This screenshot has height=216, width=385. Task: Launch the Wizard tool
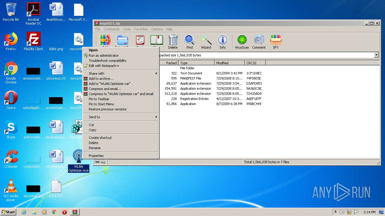tap(206, 42)
